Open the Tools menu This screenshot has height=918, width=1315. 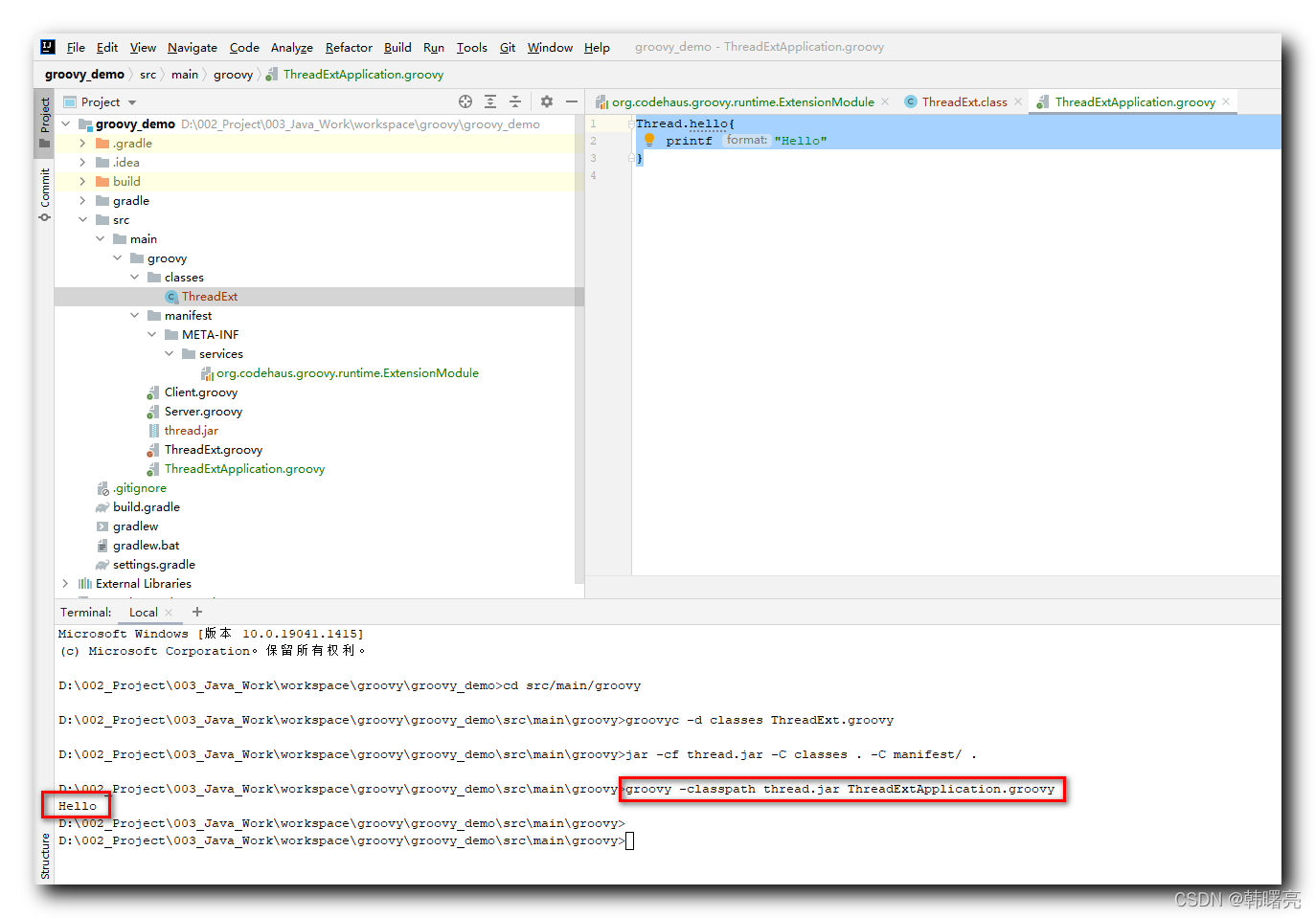click(471, 47)
